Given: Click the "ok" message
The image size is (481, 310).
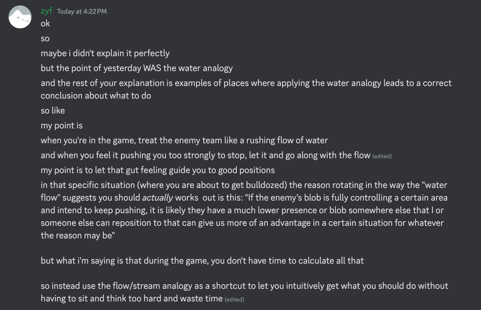Looking at the screenshot, I should click(45, 23).
